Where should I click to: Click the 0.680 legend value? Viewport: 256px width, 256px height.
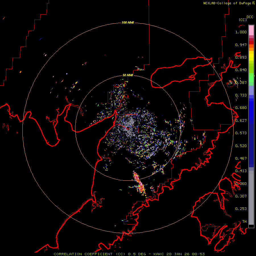click(x=241, y=108)
